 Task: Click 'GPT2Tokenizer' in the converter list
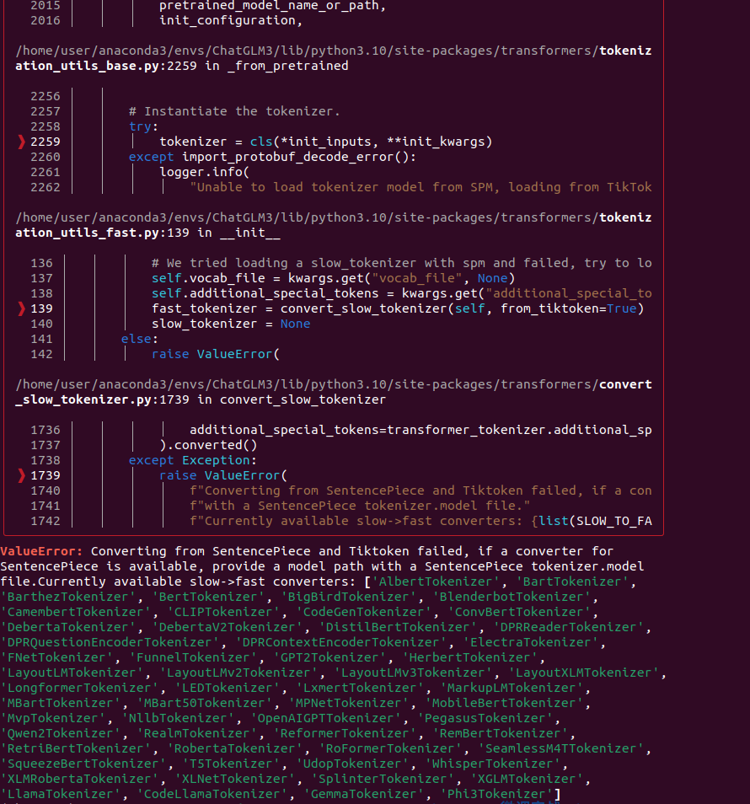[x=329, y=657]
